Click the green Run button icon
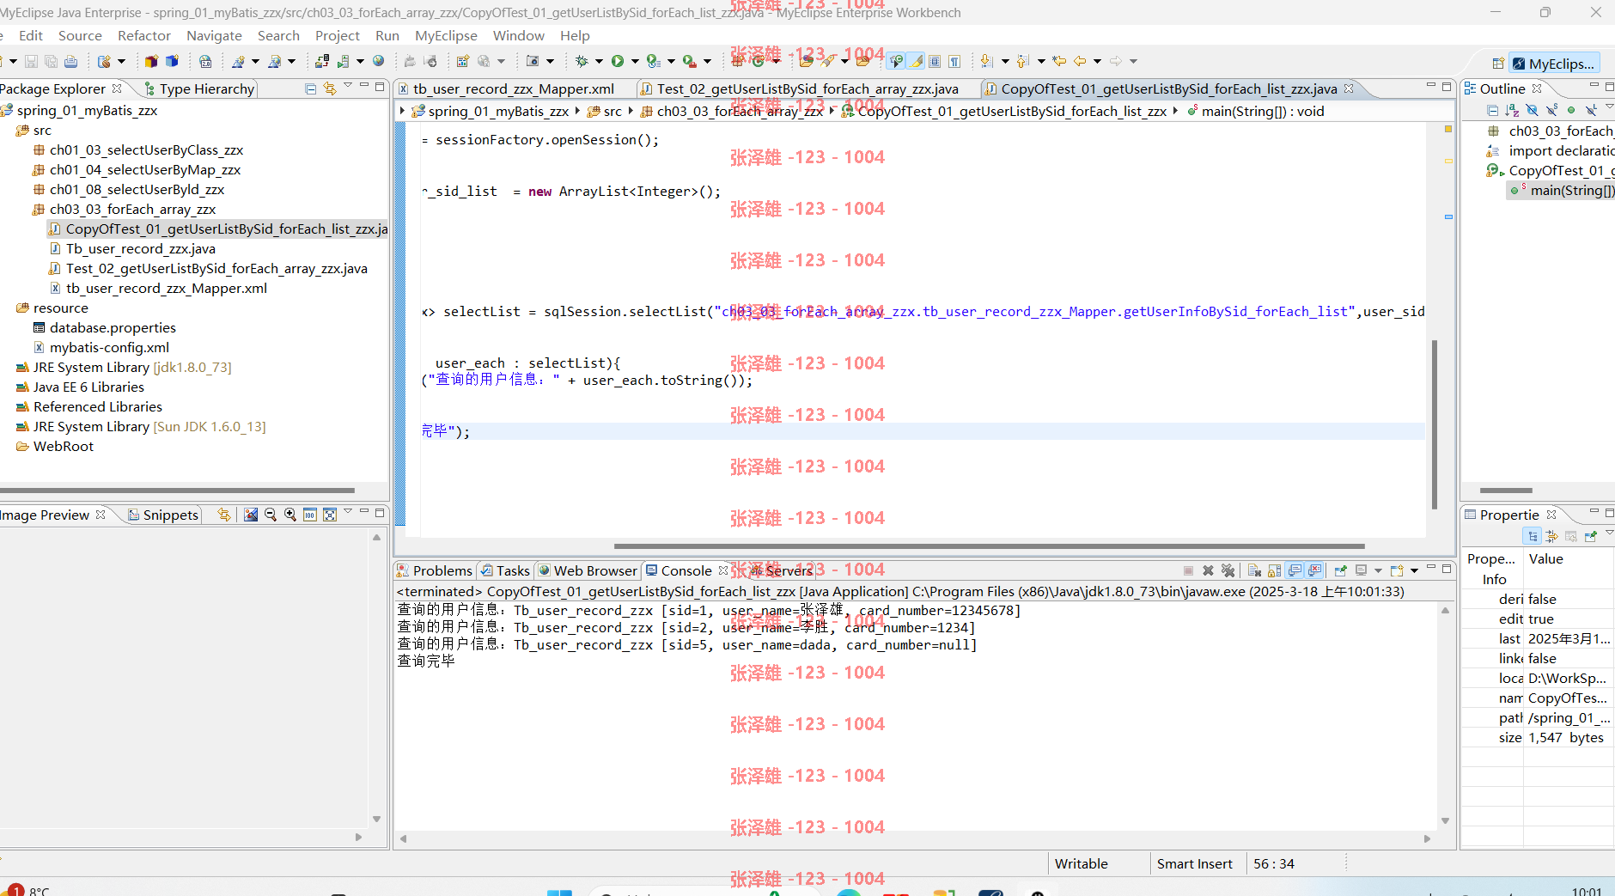The height and width of the screenshot is (896, 1615). pos(617,61)
